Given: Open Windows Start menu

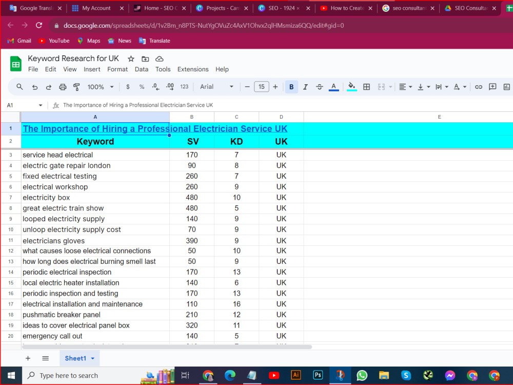Looking at the screenshot, I should click(11, 375).
